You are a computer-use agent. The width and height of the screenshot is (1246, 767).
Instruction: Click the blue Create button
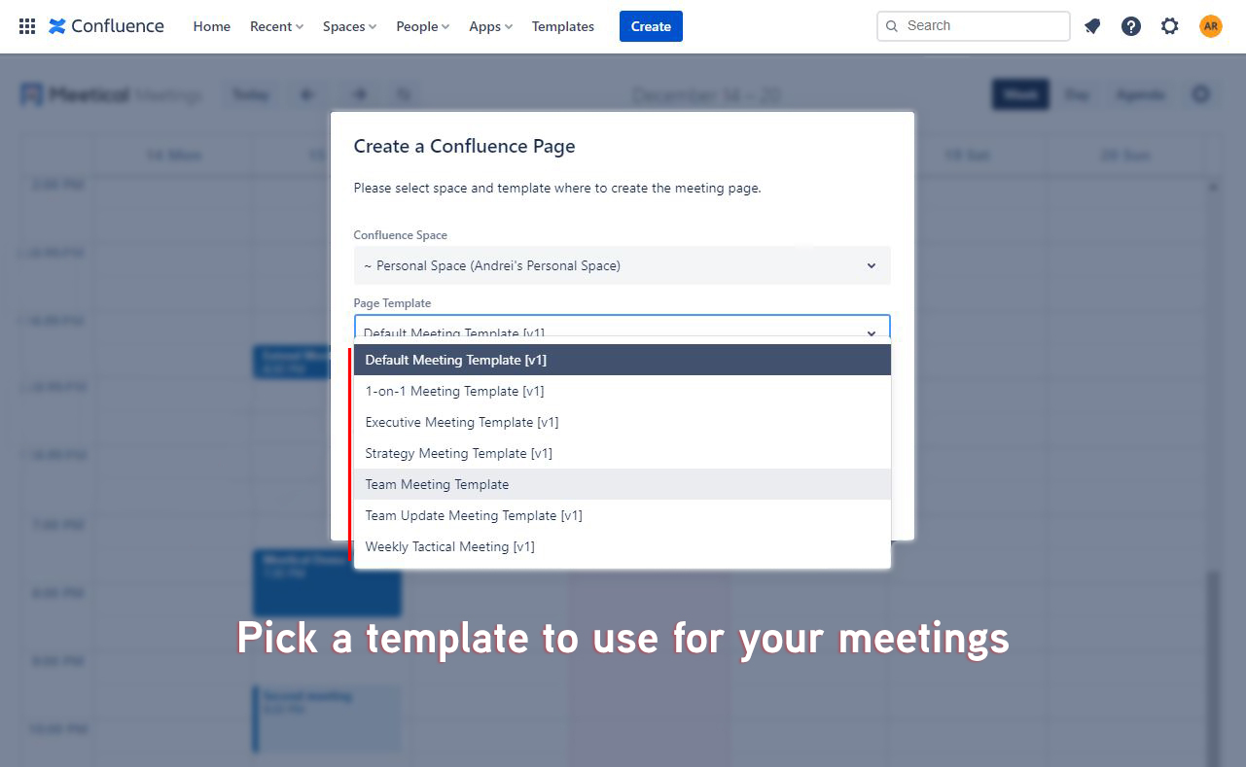(x=650, y=26)
